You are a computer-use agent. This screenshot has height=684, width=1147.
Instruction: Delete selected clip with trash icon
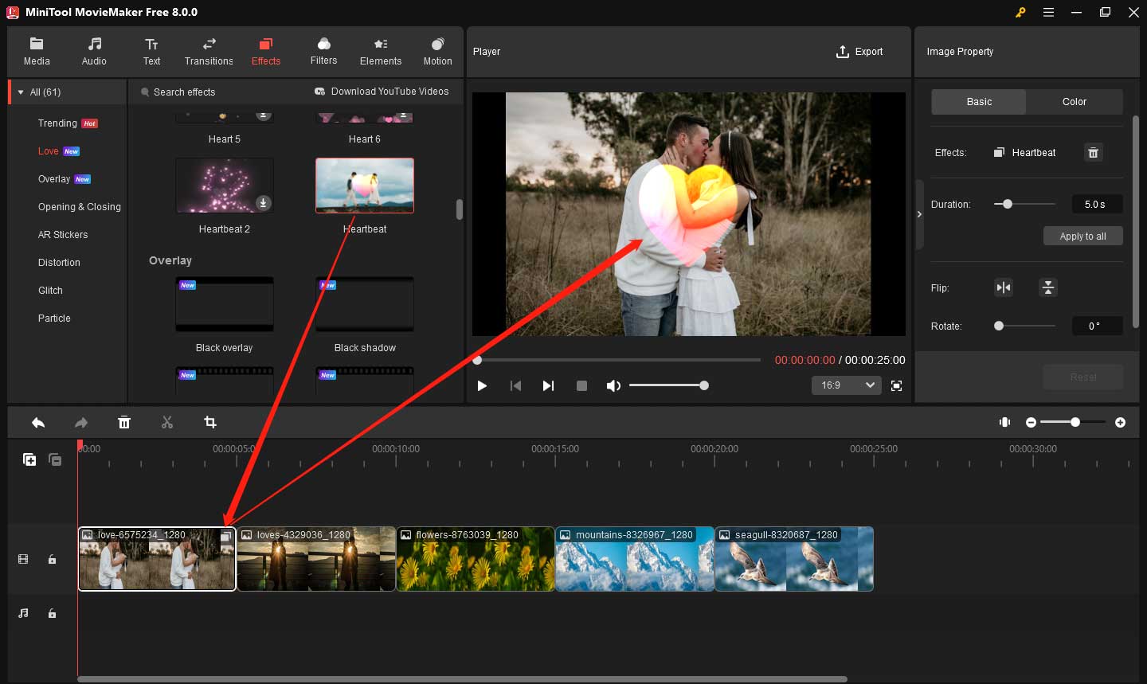point(124,423)
